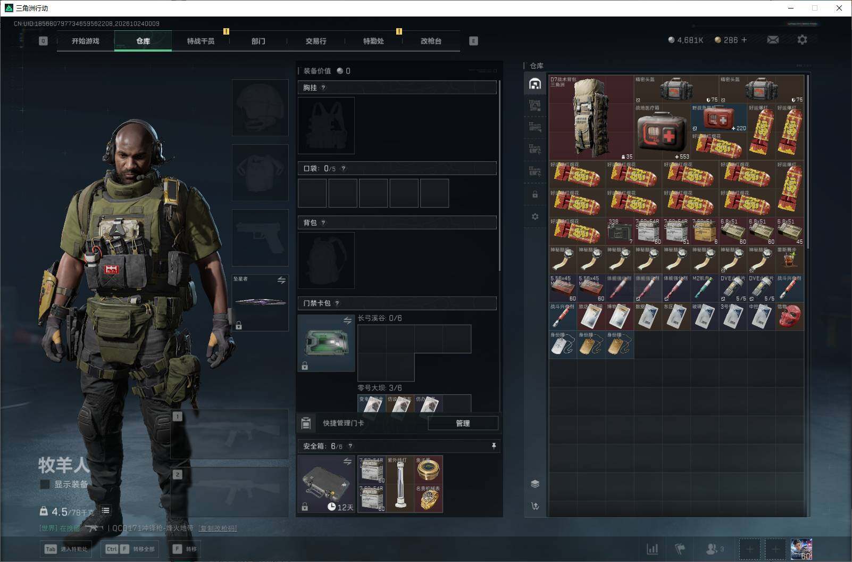This screenshot has width=852, height=562.
Task: Open the 交易行 tab
Action: click(316, 41)
